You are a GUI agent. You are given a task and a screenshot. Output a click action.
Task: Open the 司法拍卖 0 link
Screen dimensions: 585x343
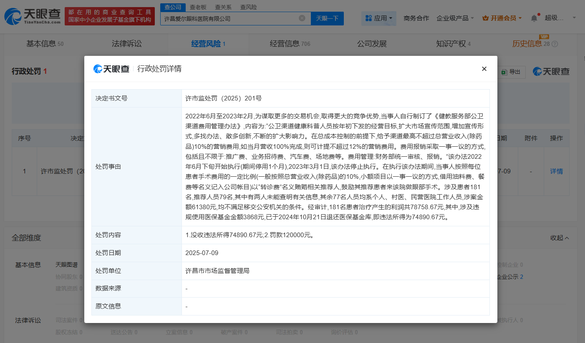point(289,332)
